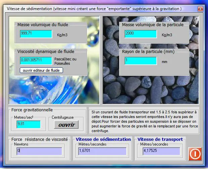208x169 pixels.
Task: Focus the Newtons viscosity resistance field
Action: click(x=39, y=151)
